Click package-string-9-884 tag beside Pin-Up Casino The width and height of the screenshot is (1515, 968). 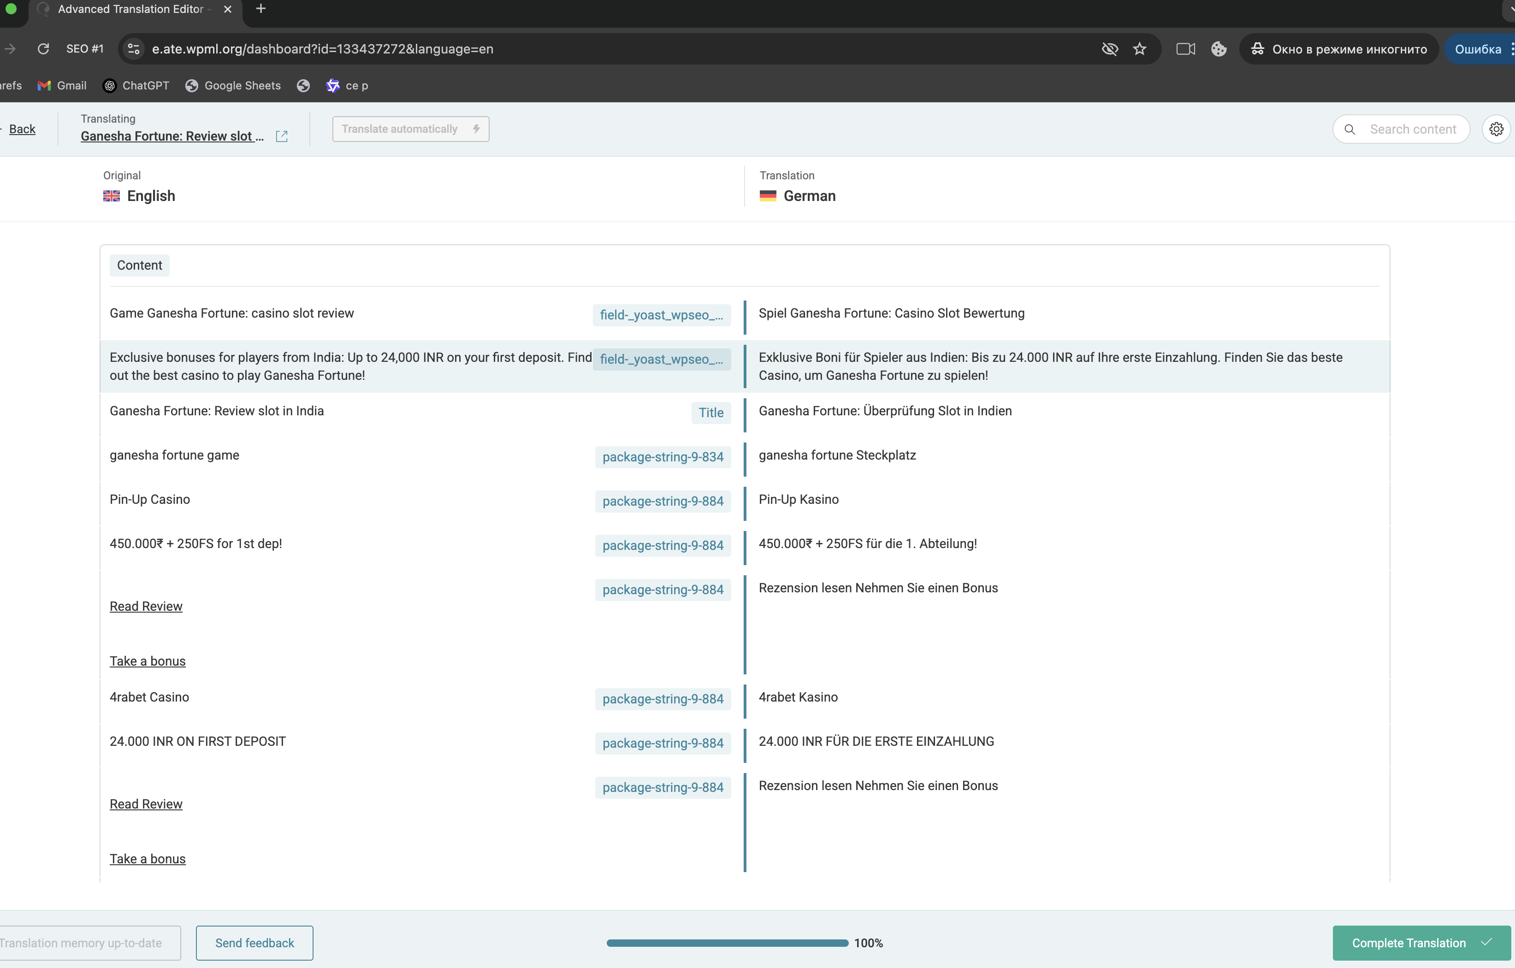pyautogui.click(x=663, y=502)
